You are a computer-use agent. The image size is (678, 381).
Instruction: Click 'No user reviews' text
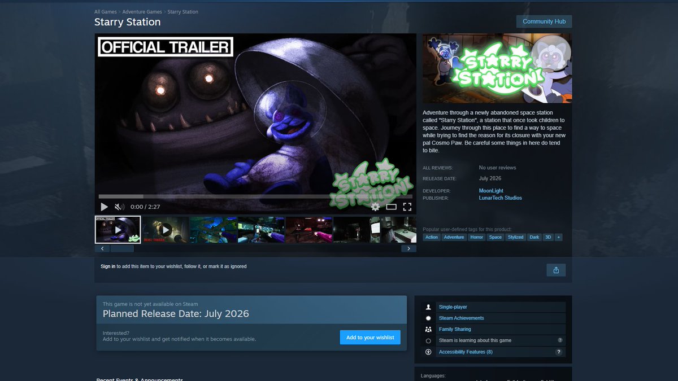click(x=497, y=168)
